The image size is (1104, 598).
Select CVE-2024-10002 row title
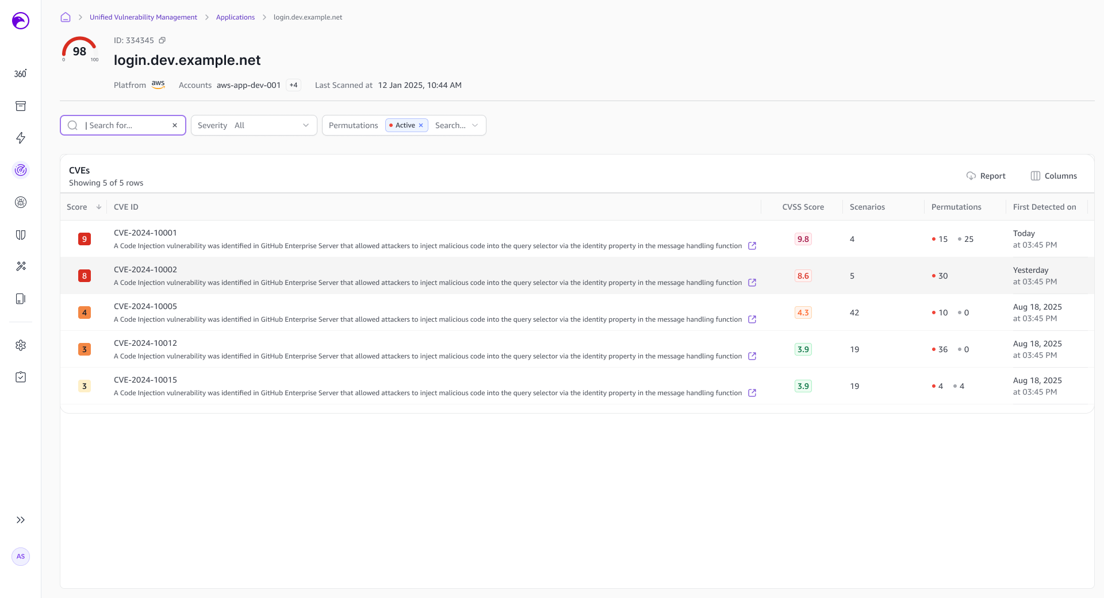click(145, 269)
